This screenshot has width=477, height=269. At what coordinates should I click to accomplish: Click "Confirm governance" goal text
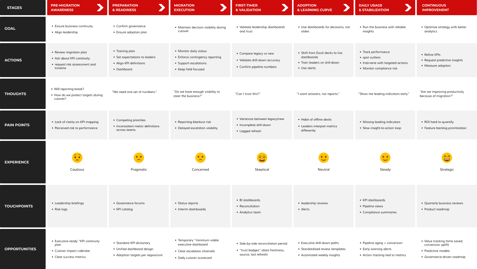click(x=131, y=26)
